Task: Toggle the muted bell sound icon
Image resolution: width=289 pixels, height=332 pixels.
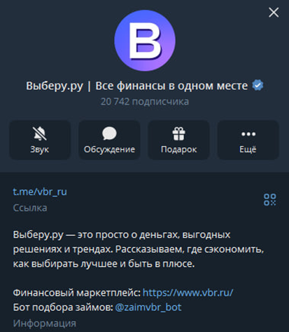Action: coord(40,133)
